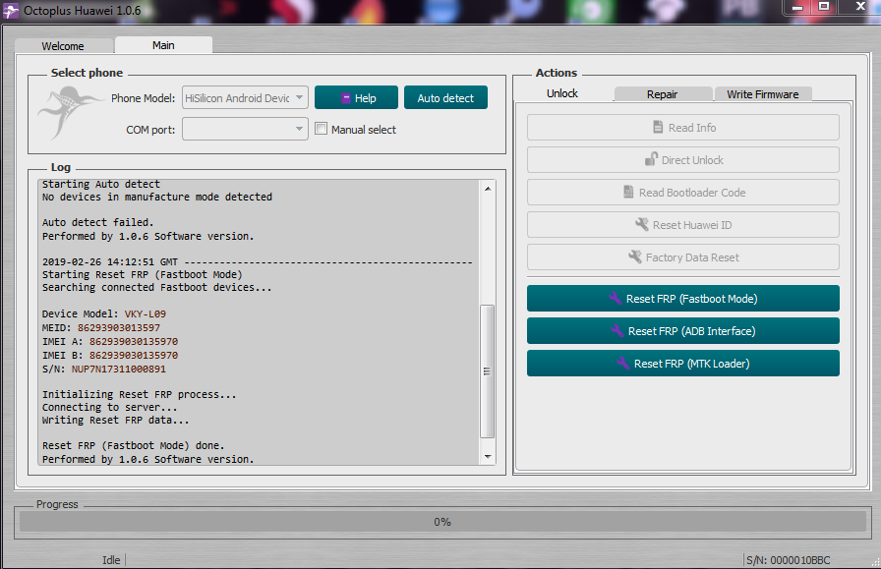Open the Unlock actions tab
Viewport: 881px width, 569px height.
[x=562, y=93]
